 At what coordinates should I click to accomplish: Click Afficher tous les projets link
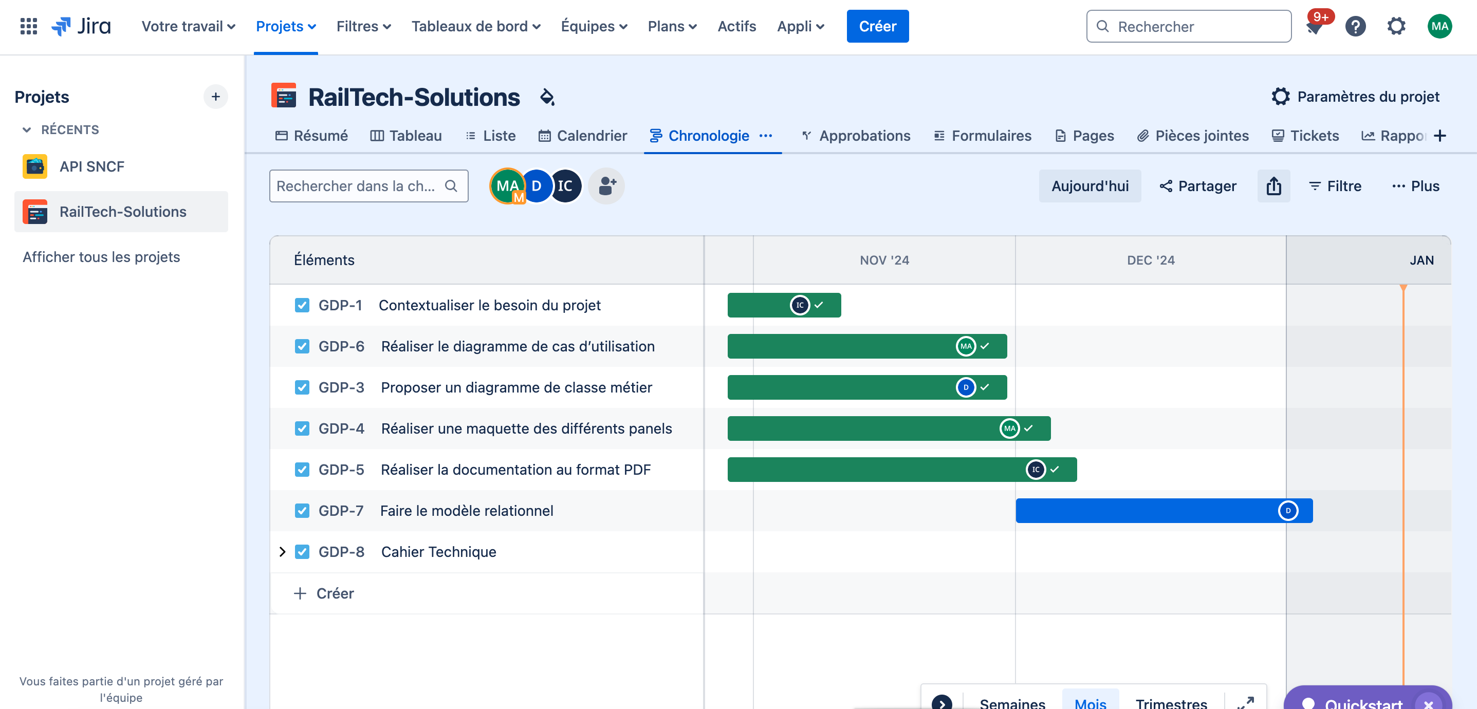tap(101, 257)
